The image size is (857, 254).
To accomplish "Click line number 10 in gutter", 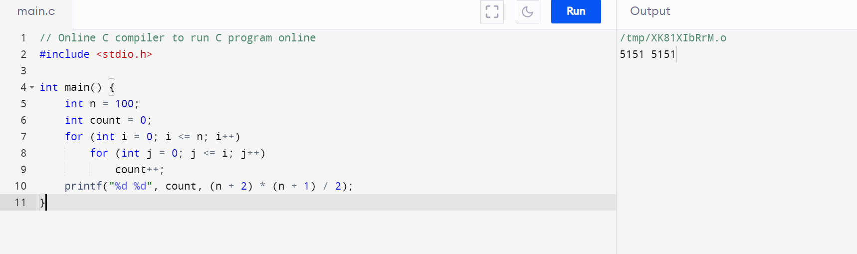I will click(x=20, y=186).
